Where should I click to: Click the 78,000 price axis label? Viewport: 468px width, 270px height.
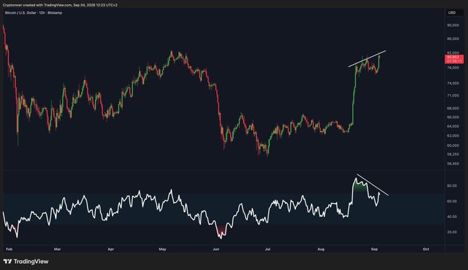coord(453,67)
